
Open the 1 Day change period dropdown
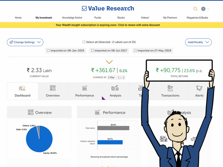tap(116, 78)
